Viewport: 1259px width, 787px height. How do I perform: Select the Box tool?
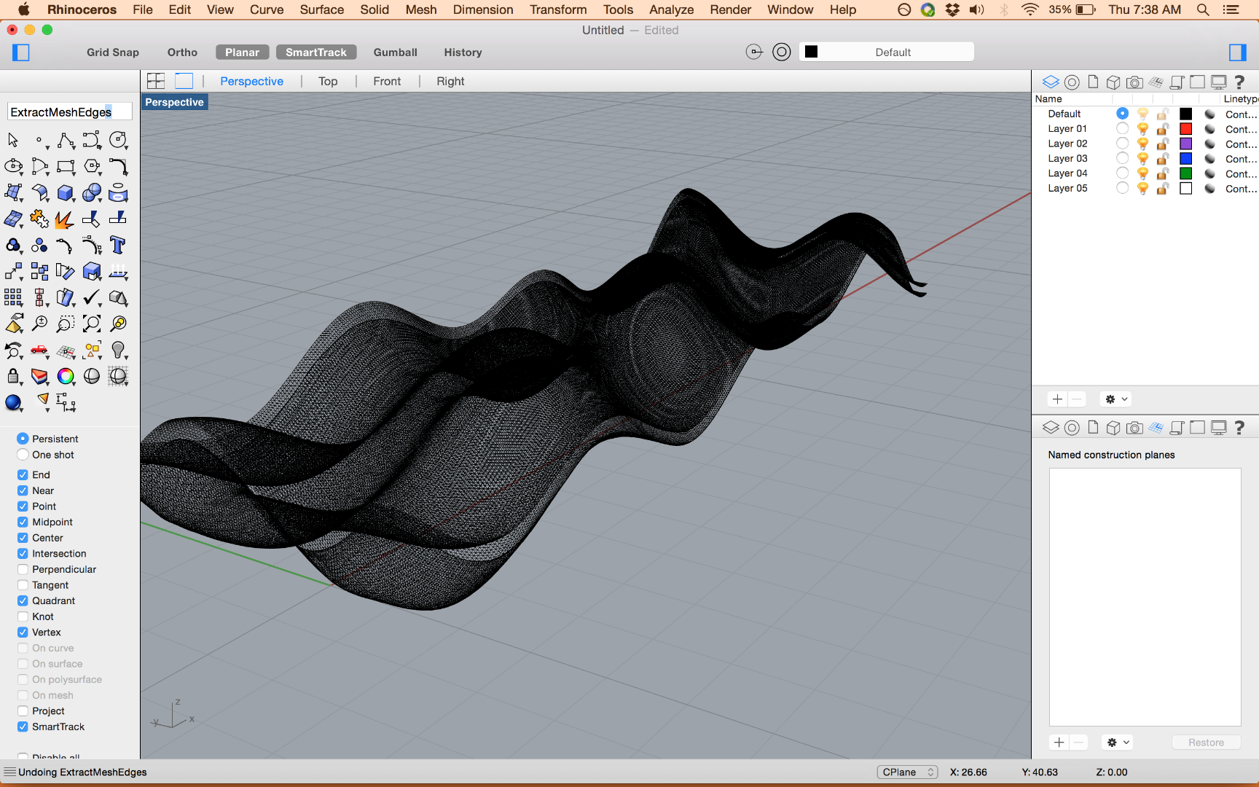(x=66, y=193)
